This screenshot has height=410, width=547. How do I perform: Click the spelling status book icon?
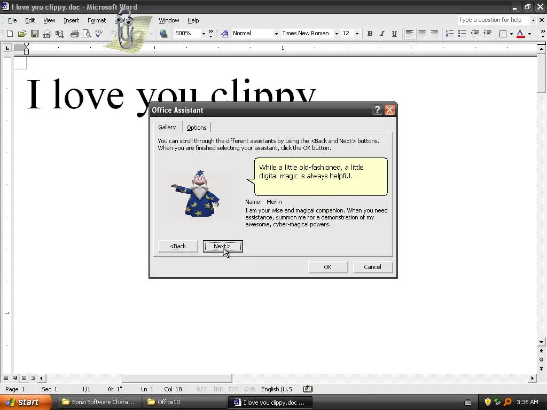click(x=308, y=389)
